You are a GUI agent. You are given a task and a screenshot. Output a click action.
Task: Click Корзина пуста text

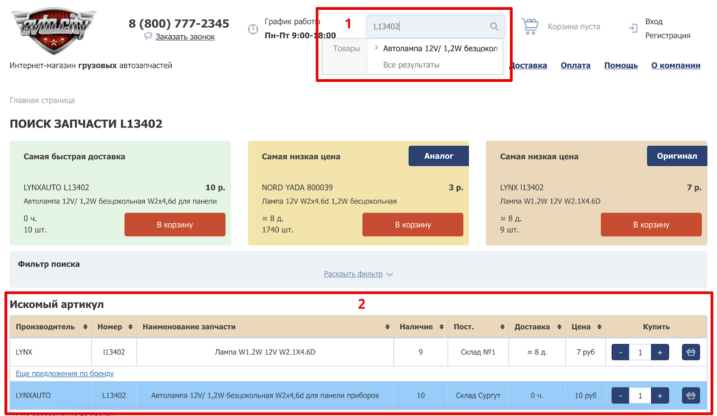point(574,26)
